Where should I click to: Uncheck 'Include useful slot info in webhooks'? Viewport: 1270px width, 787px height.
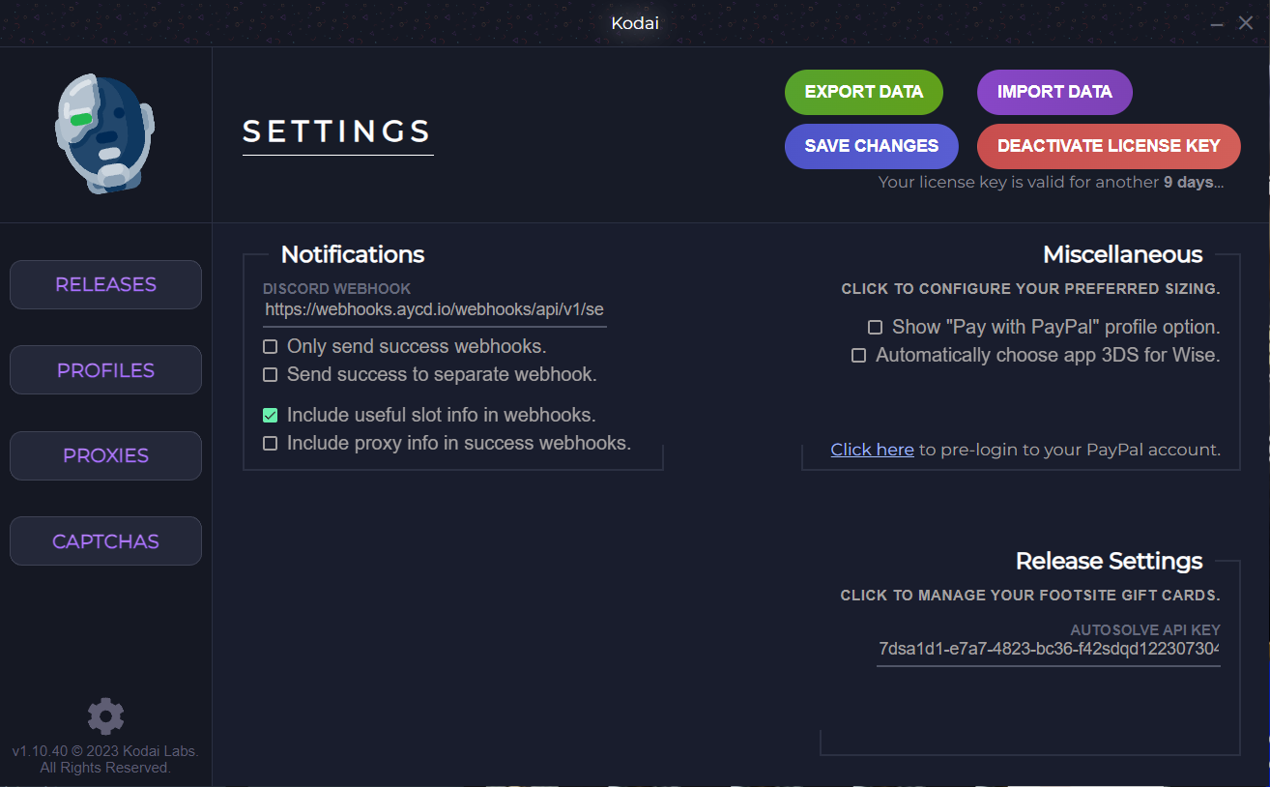[x=271, y=415]
